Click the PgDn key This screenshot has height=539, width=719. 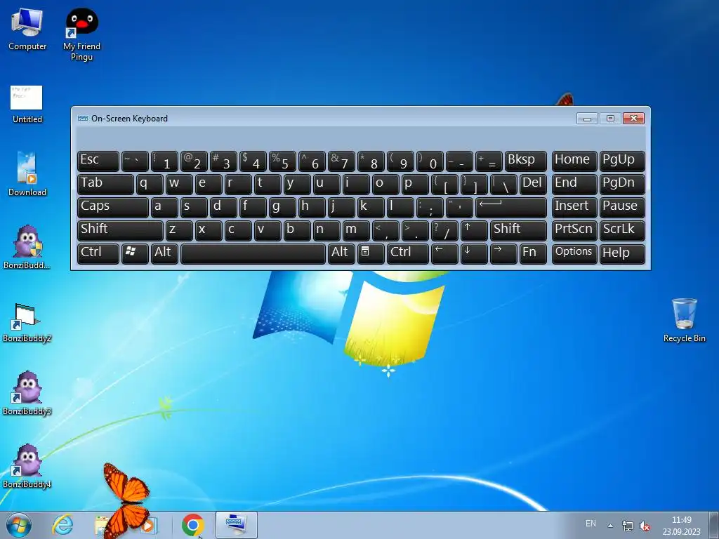click(x=622, y=185)
